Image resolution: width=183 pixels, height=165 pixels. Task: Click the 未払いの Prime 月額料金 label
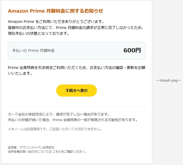point(34,51)
